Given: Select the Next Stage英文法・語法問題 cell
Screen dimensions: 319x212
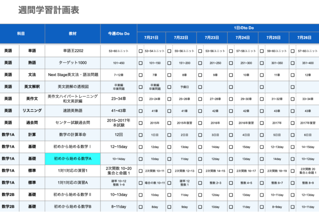Looking at the screenshot, I should point(73,75).
